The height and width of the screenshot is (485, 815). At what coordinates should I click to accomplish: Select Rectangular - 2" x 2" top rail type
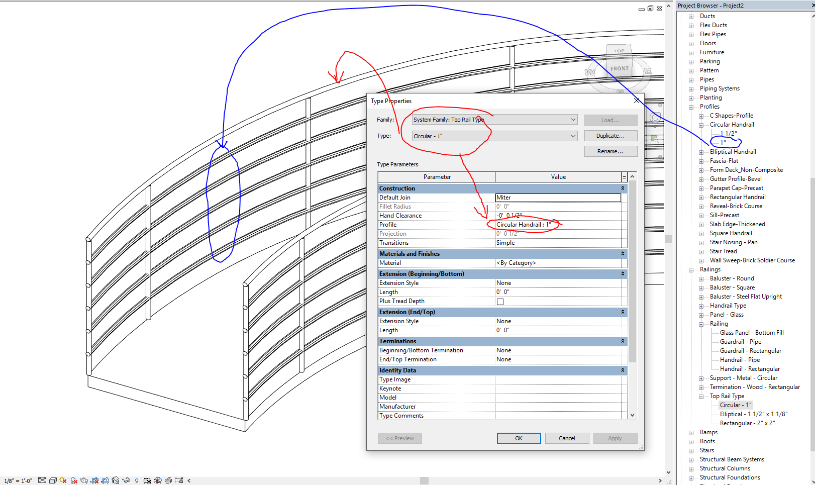tap(747, 423)
